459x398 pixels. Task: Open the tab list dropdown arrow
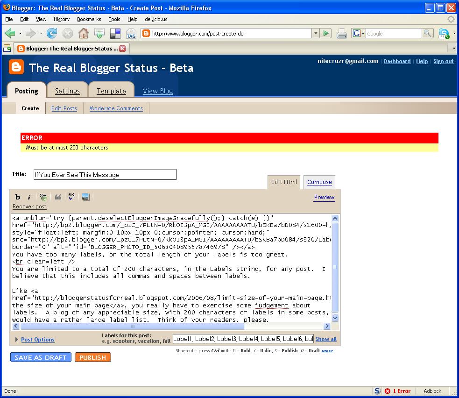454,48
